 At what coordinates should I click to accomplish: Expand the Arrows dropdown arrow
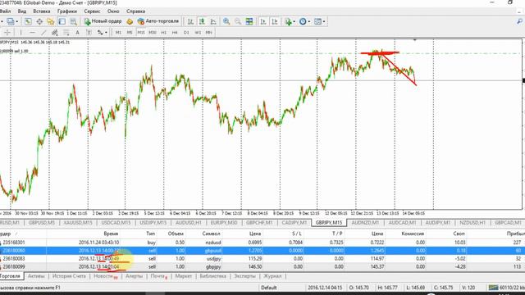[106, 33]
